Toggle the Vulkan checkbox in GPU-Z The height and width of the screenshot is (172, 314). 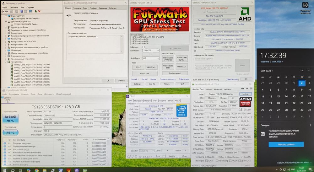point(206,161)
